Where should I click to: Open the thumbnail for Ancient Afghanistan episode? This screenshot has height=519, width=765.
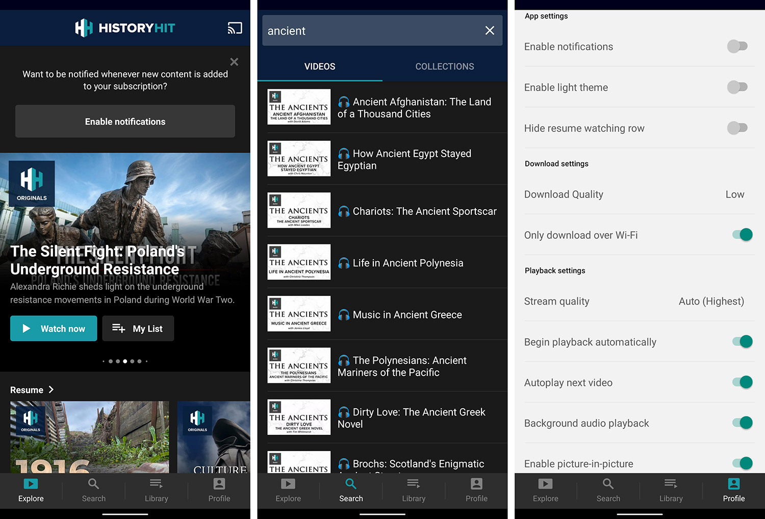coord(298,107)
